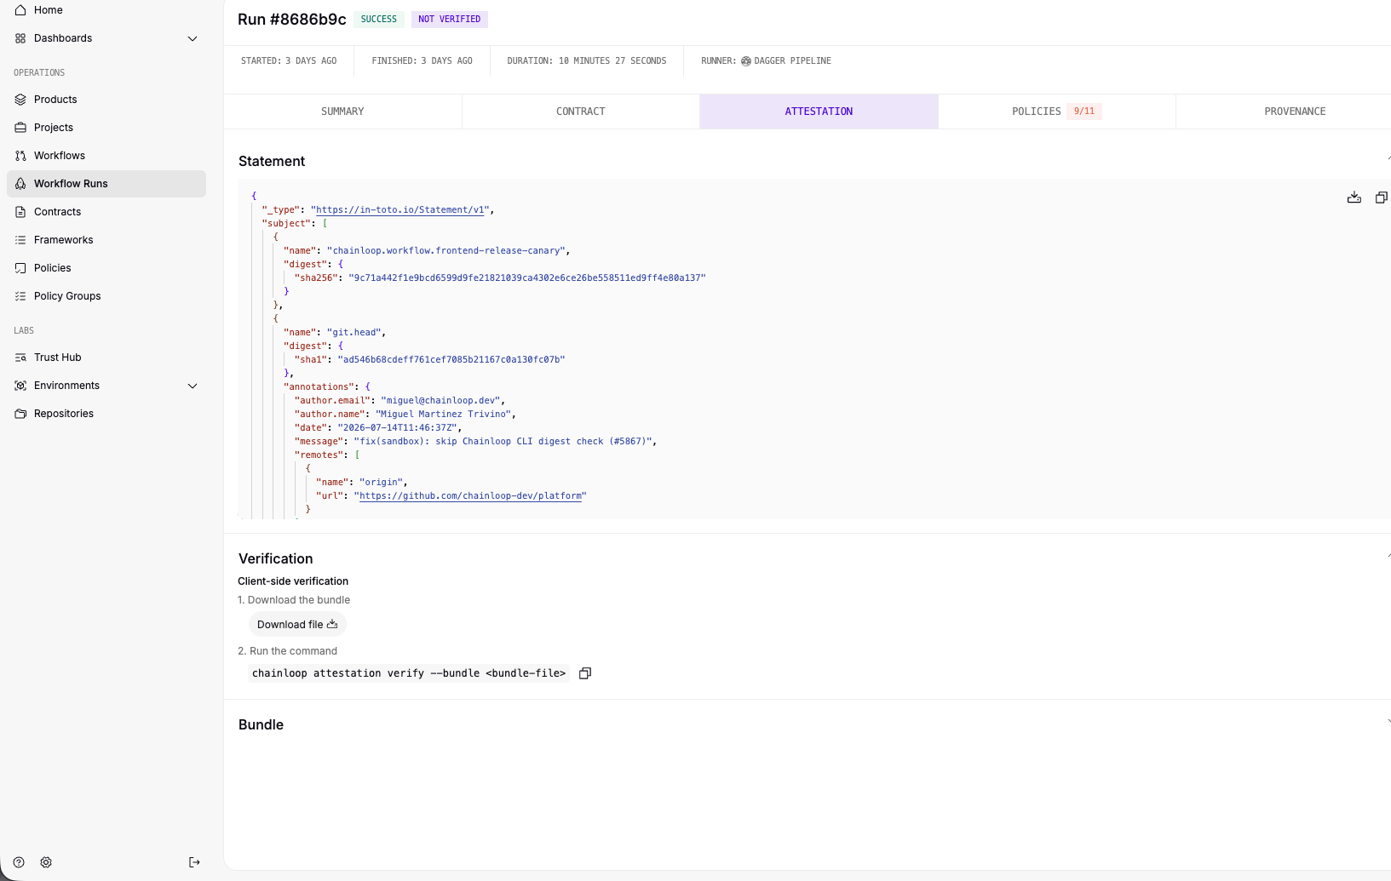Click the Dagger Pipeline runner icon
The image size is (1391, 881).
tap(746, 61)
